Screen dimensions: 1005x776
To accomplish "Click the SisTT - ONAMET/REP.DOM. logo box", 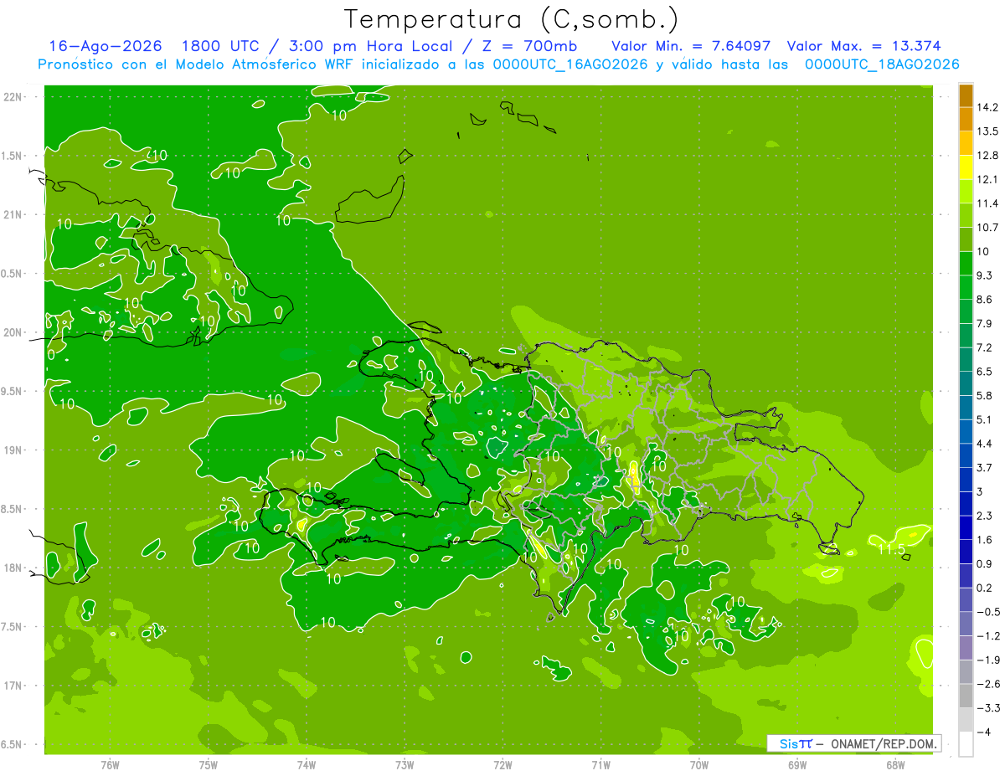I will 854,743.
